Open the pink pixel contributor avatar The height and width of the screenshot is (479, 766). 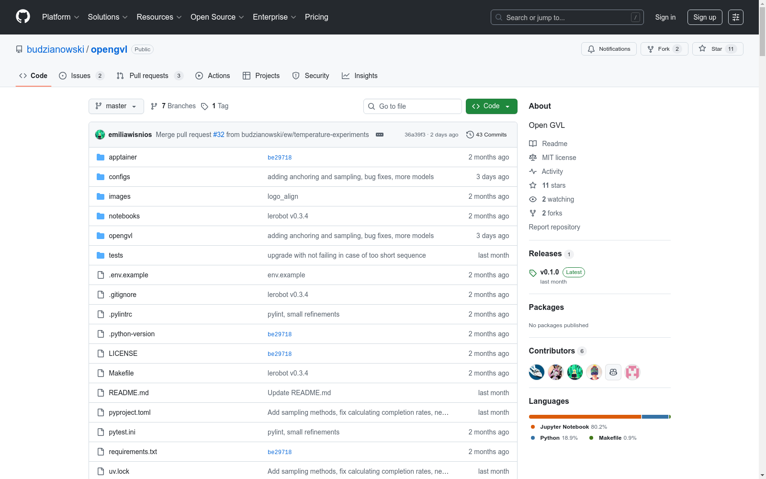click(632, 372)
